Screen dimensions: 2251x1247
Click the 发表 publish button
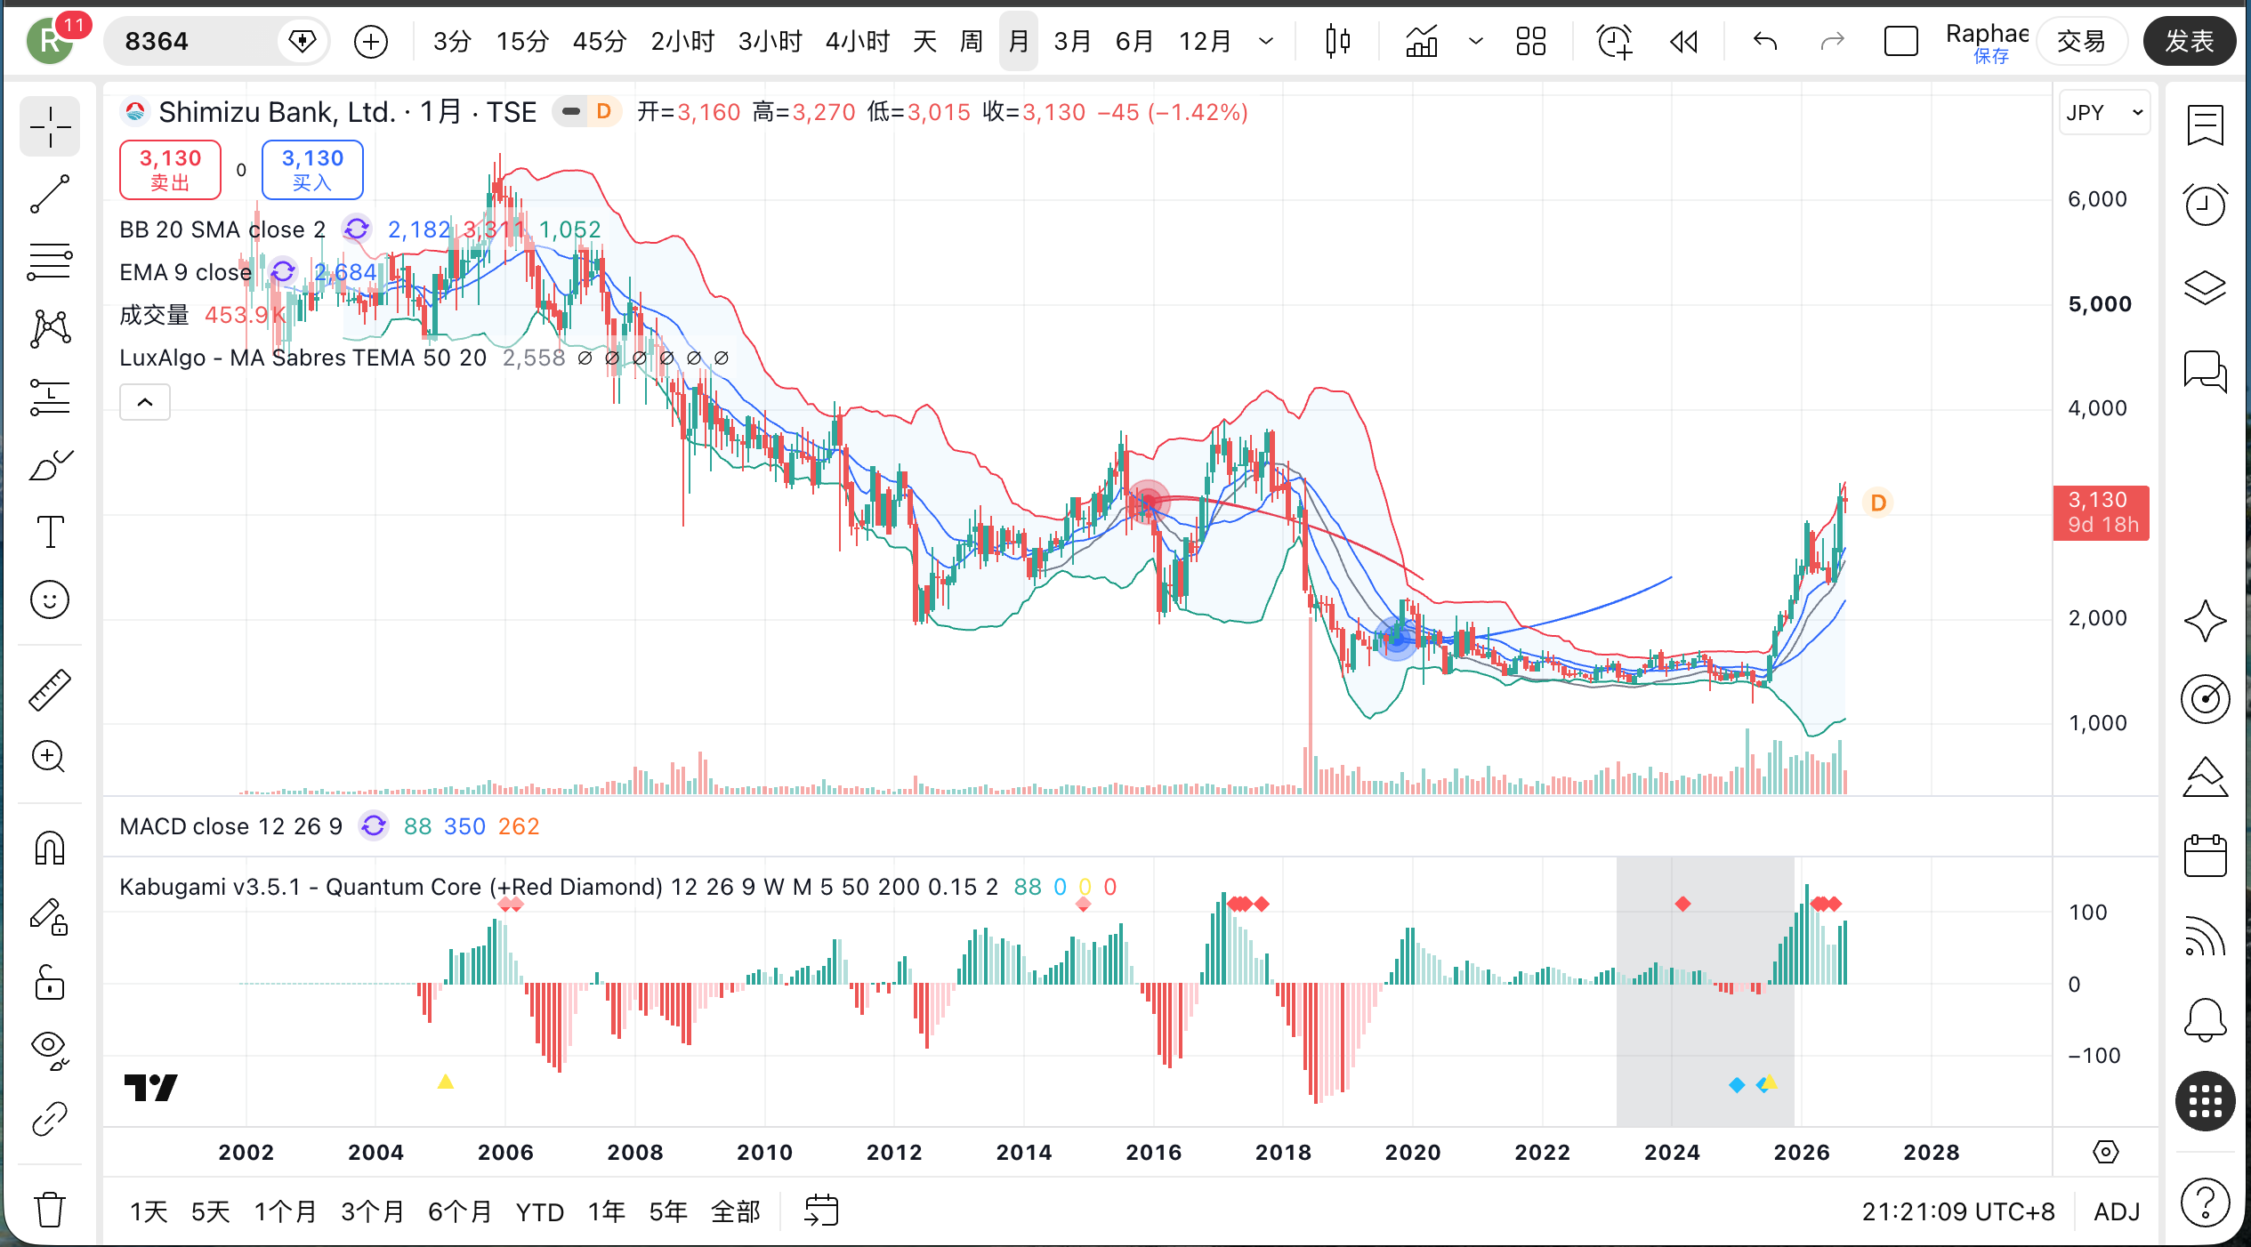(2190, 41)
